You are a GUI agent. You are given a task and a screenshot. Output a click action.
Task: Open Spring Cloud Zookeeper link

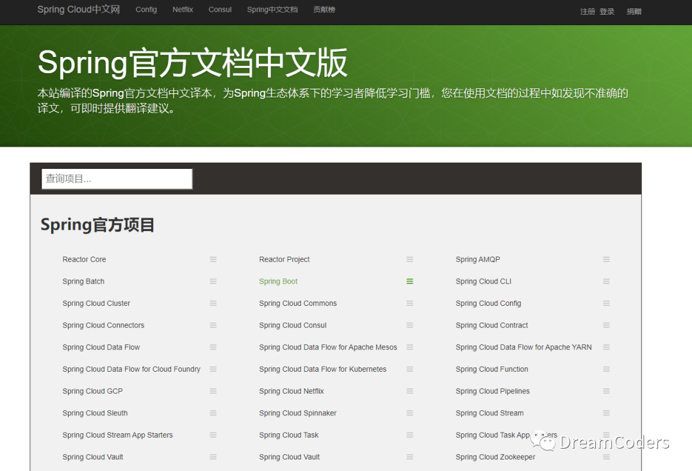495,458
